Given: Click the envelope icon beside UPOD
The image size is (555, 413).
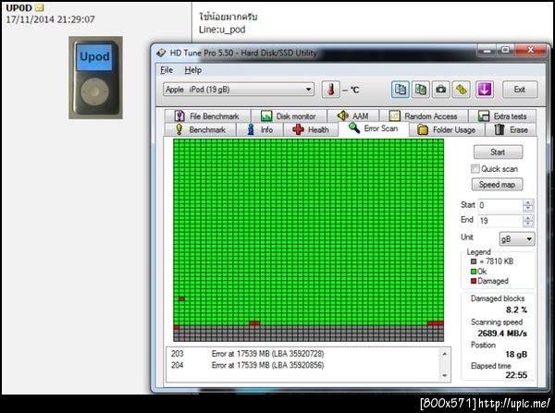Looking at the screenshot, I should [x=40, y=7].
